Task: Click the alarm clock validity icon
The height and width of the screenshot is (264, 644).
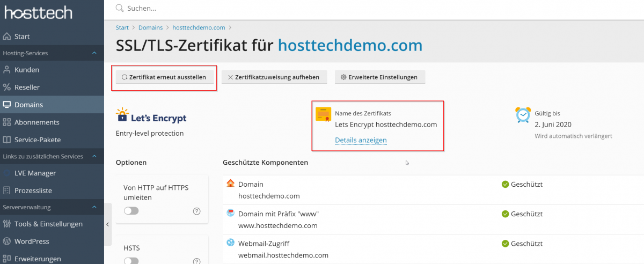Action: 523,114
